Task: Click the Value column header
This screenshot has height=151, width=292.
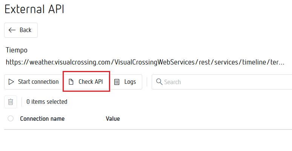Action: (113, 119)
